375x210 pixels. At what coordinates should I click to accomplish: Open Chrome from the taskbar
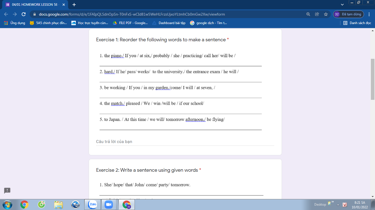point(24,205)
